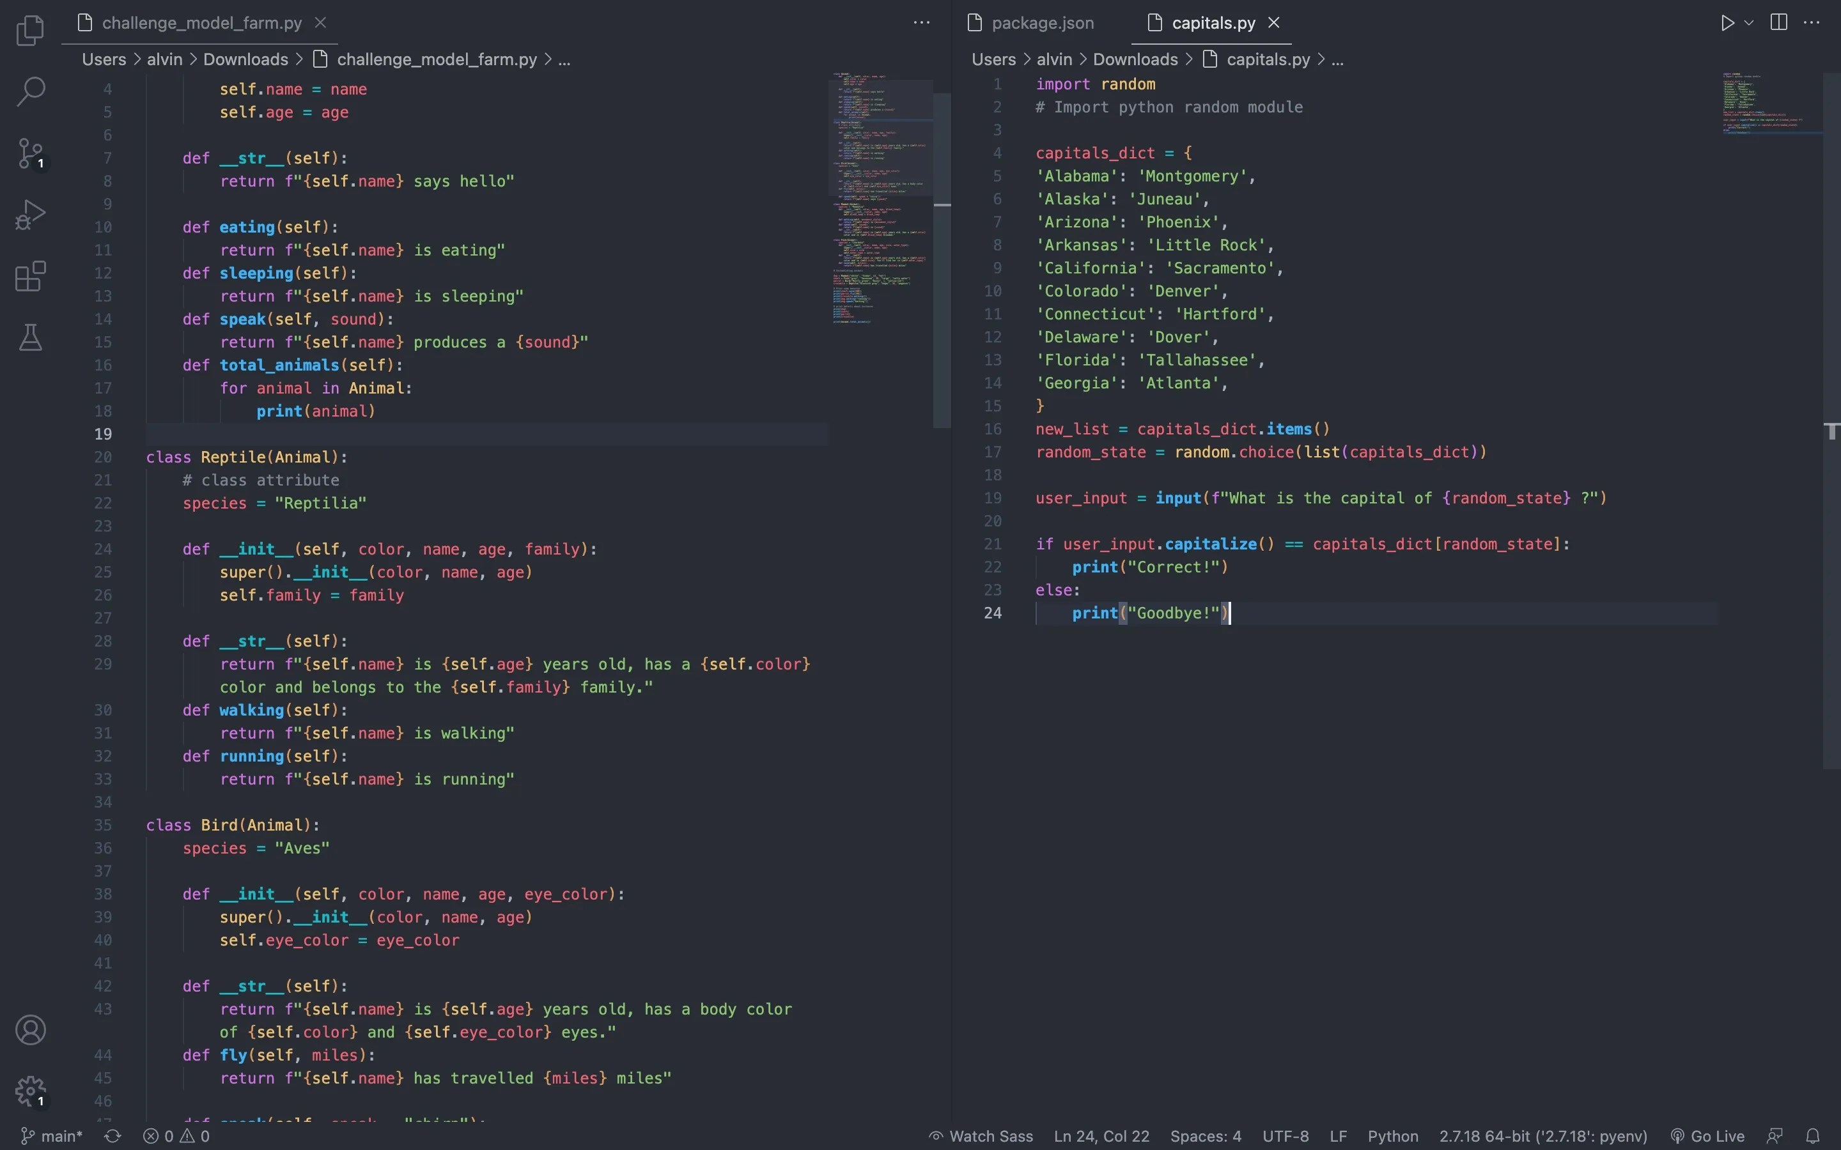Image resolution: width=1841 pixels, height=1150 pixels.
Task: Open the Spaces: 4 indentation selector
Action: [x=1205, y=1137]
